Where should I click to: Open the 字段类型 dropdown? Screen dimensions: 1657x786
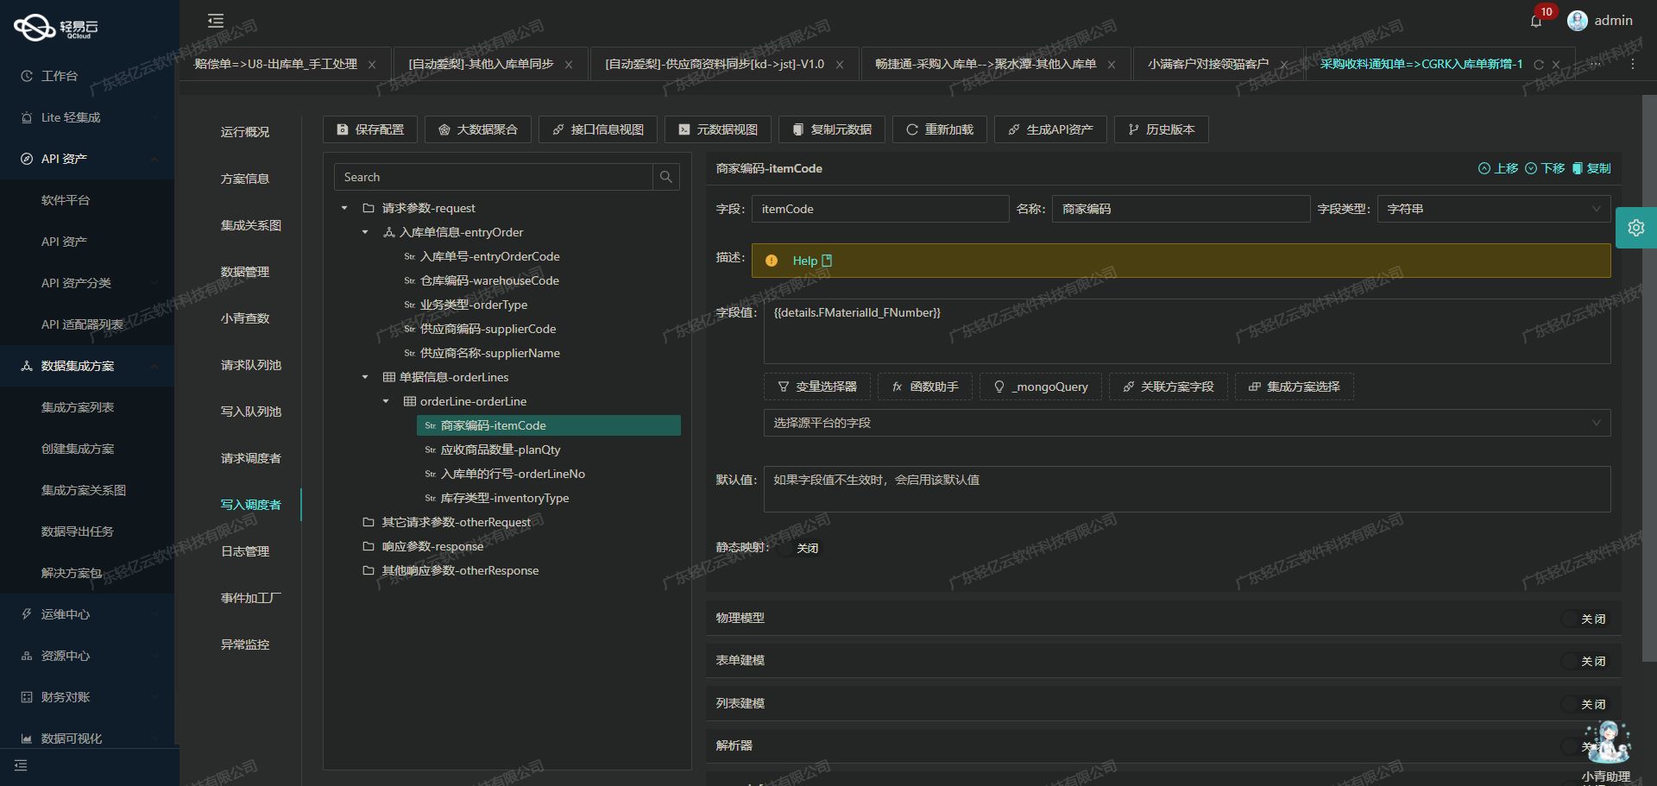pyautogui.click(x=1494, y=209)
